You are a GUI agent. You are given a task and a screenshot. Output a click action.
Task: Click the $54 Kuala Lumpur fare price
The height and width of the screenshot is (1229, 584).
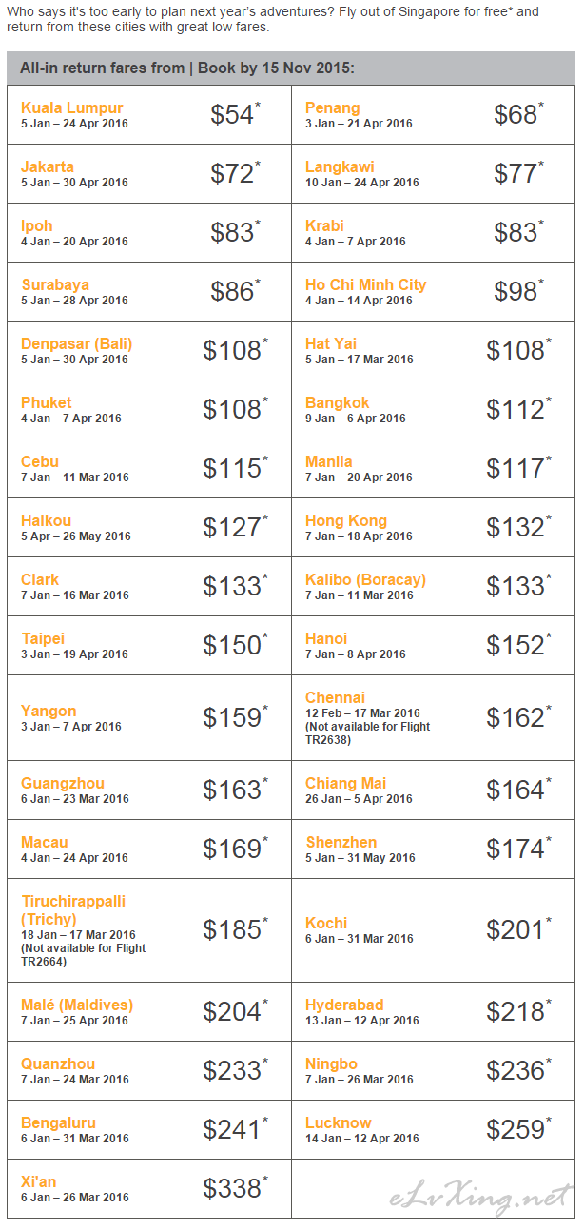coord(235,115)
